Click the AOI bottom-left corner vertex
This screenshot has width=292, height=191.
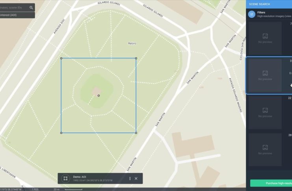(x=61, y=133)
